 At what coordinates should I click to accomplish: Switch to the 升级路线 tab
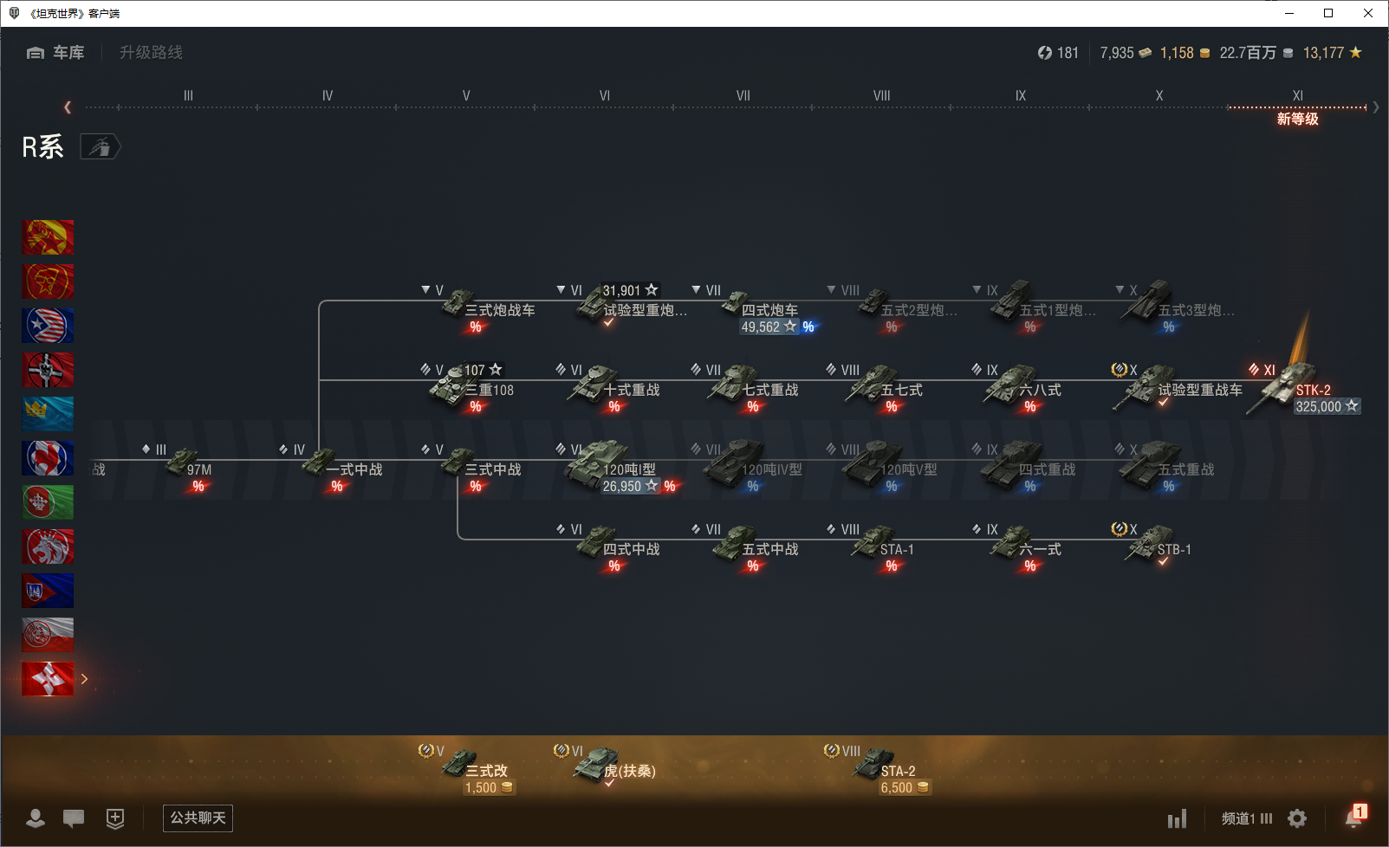click(151, 53)
